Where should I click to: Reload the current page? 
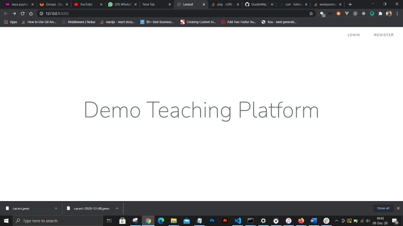(23, 14)
